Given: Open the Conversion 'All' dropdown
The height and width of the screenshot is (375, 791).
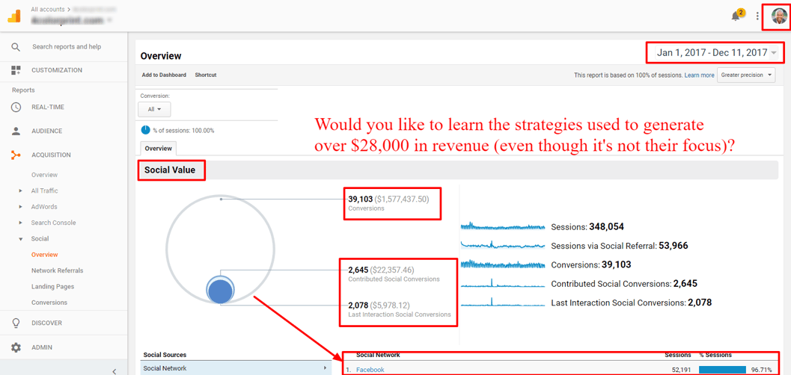Looking at the screenshot, I should 154,109.
